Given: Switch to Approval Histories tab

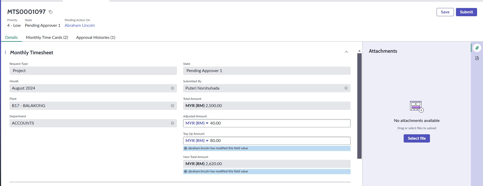Looking at the screenshot, I should [96, 38].
